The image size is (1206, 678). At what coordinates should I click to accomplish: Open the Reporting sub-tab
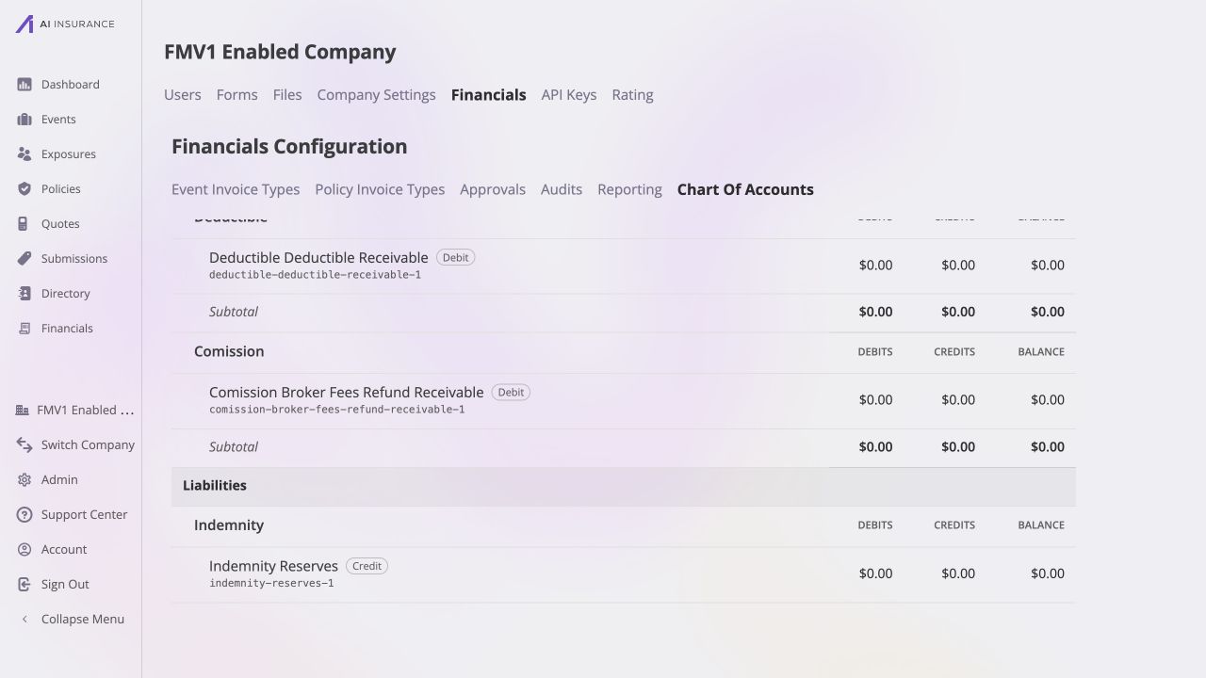click(629, 189)
